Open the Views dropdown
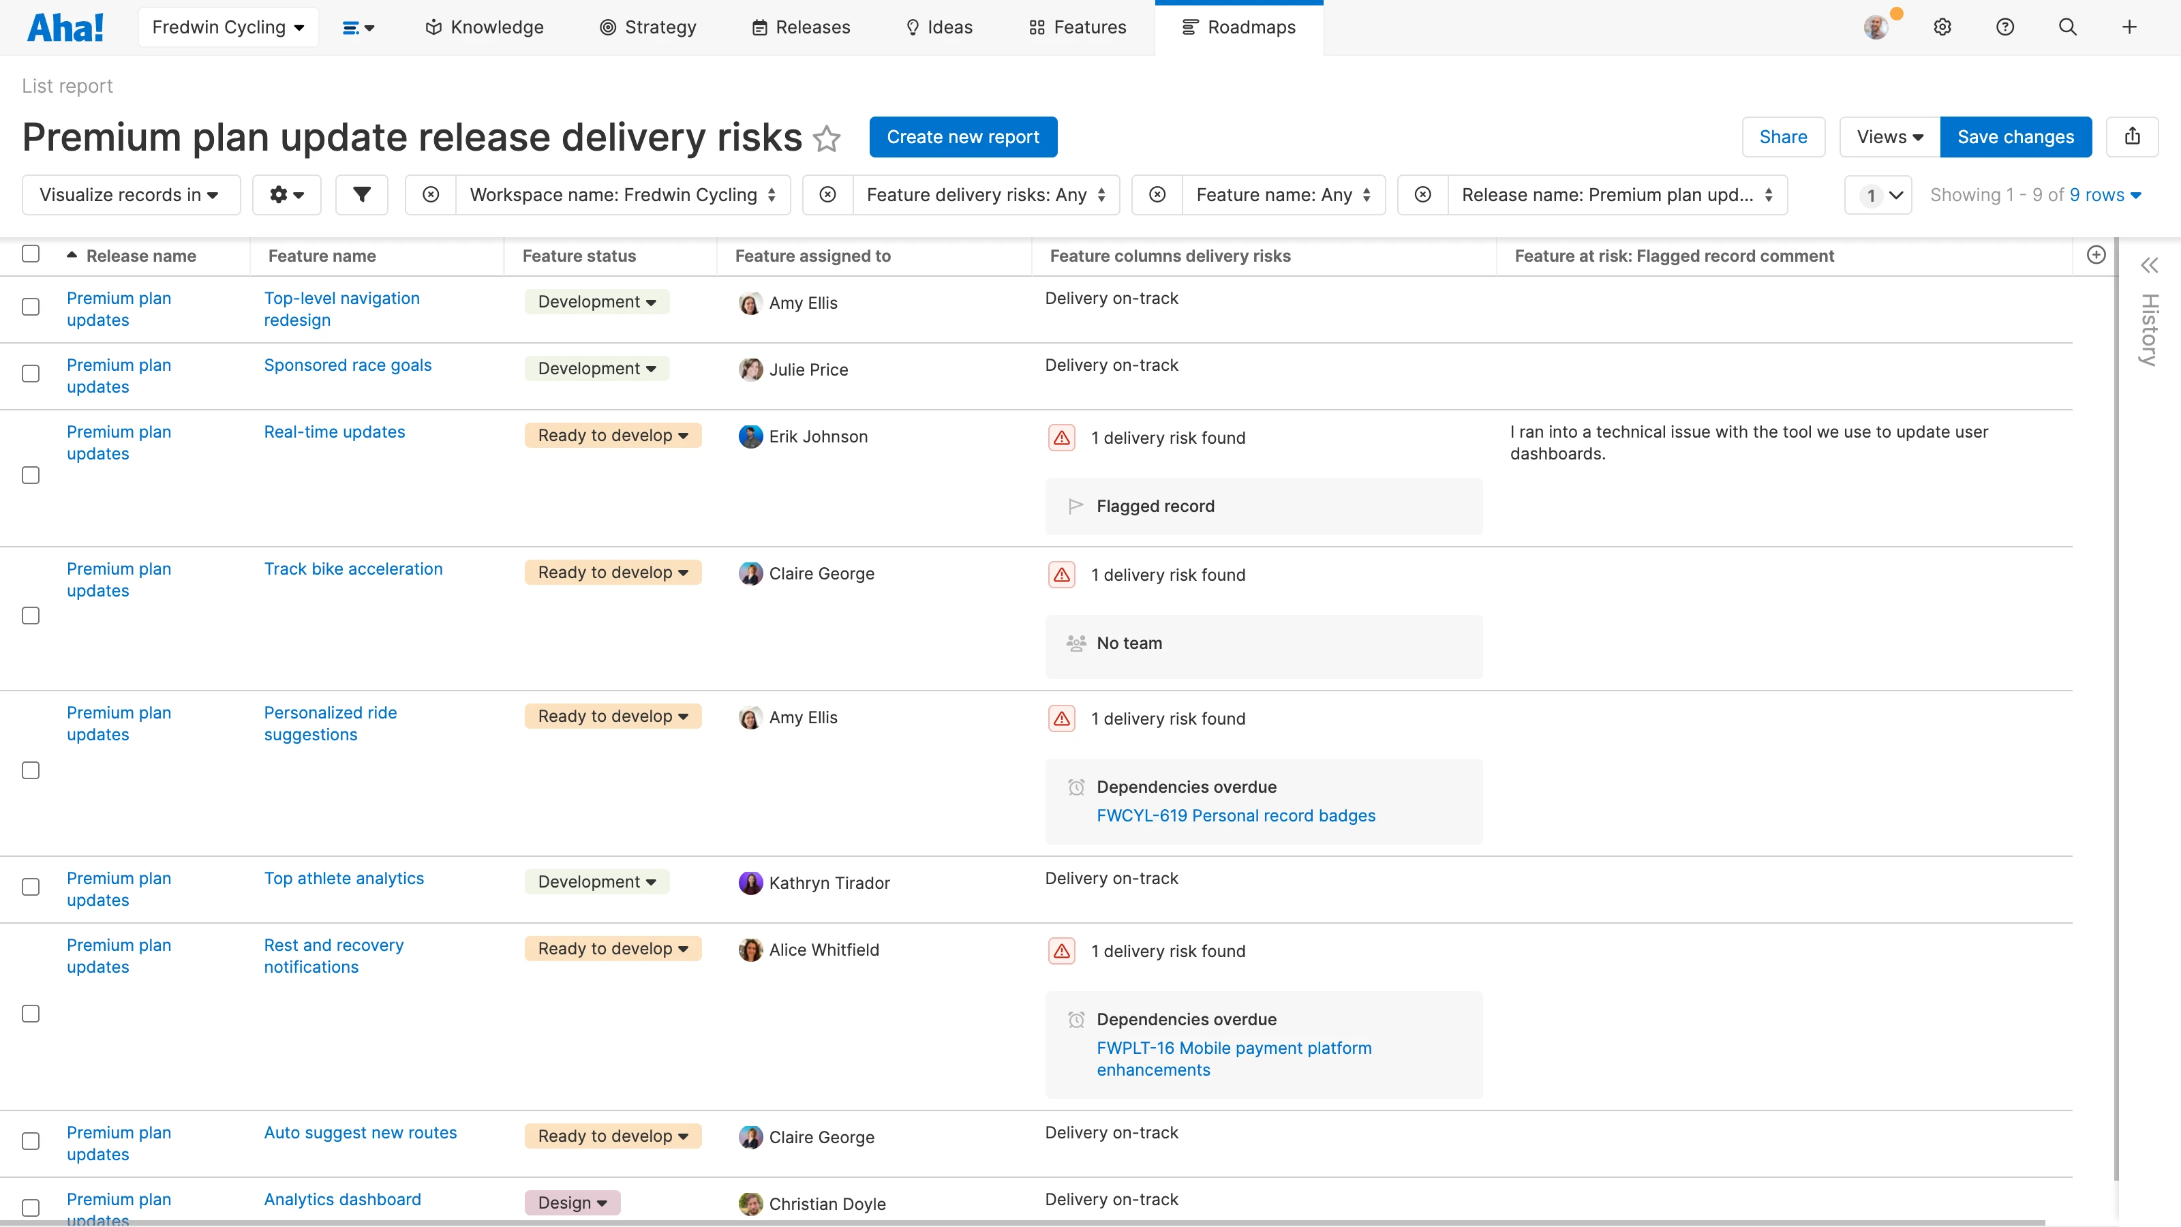Viewport: 2181px width, 1227px height. click(1889, 137)
